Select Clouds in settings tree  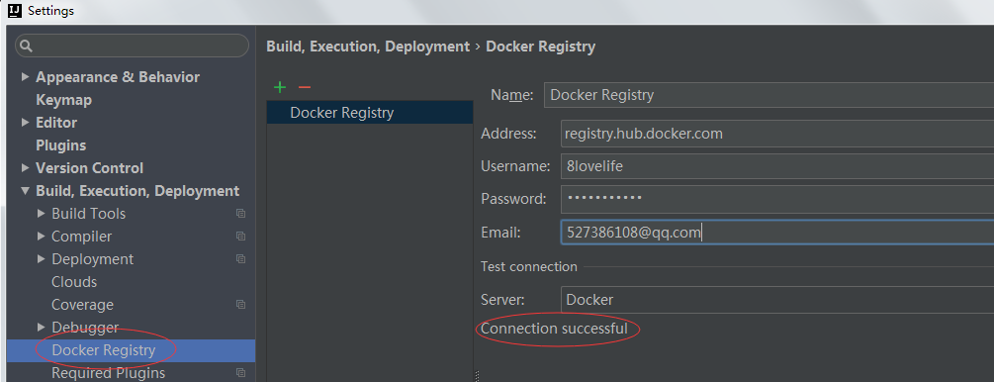coord(74,282)
